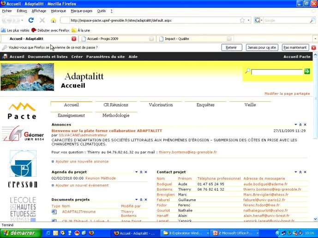Open the Methodologie page tab
The image size is (318, 238).
(116, 115)
